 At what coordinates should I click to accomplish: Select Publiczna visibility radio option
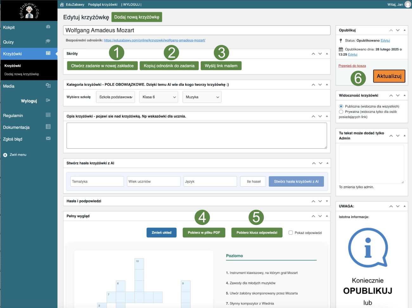[x=341, y=106]
